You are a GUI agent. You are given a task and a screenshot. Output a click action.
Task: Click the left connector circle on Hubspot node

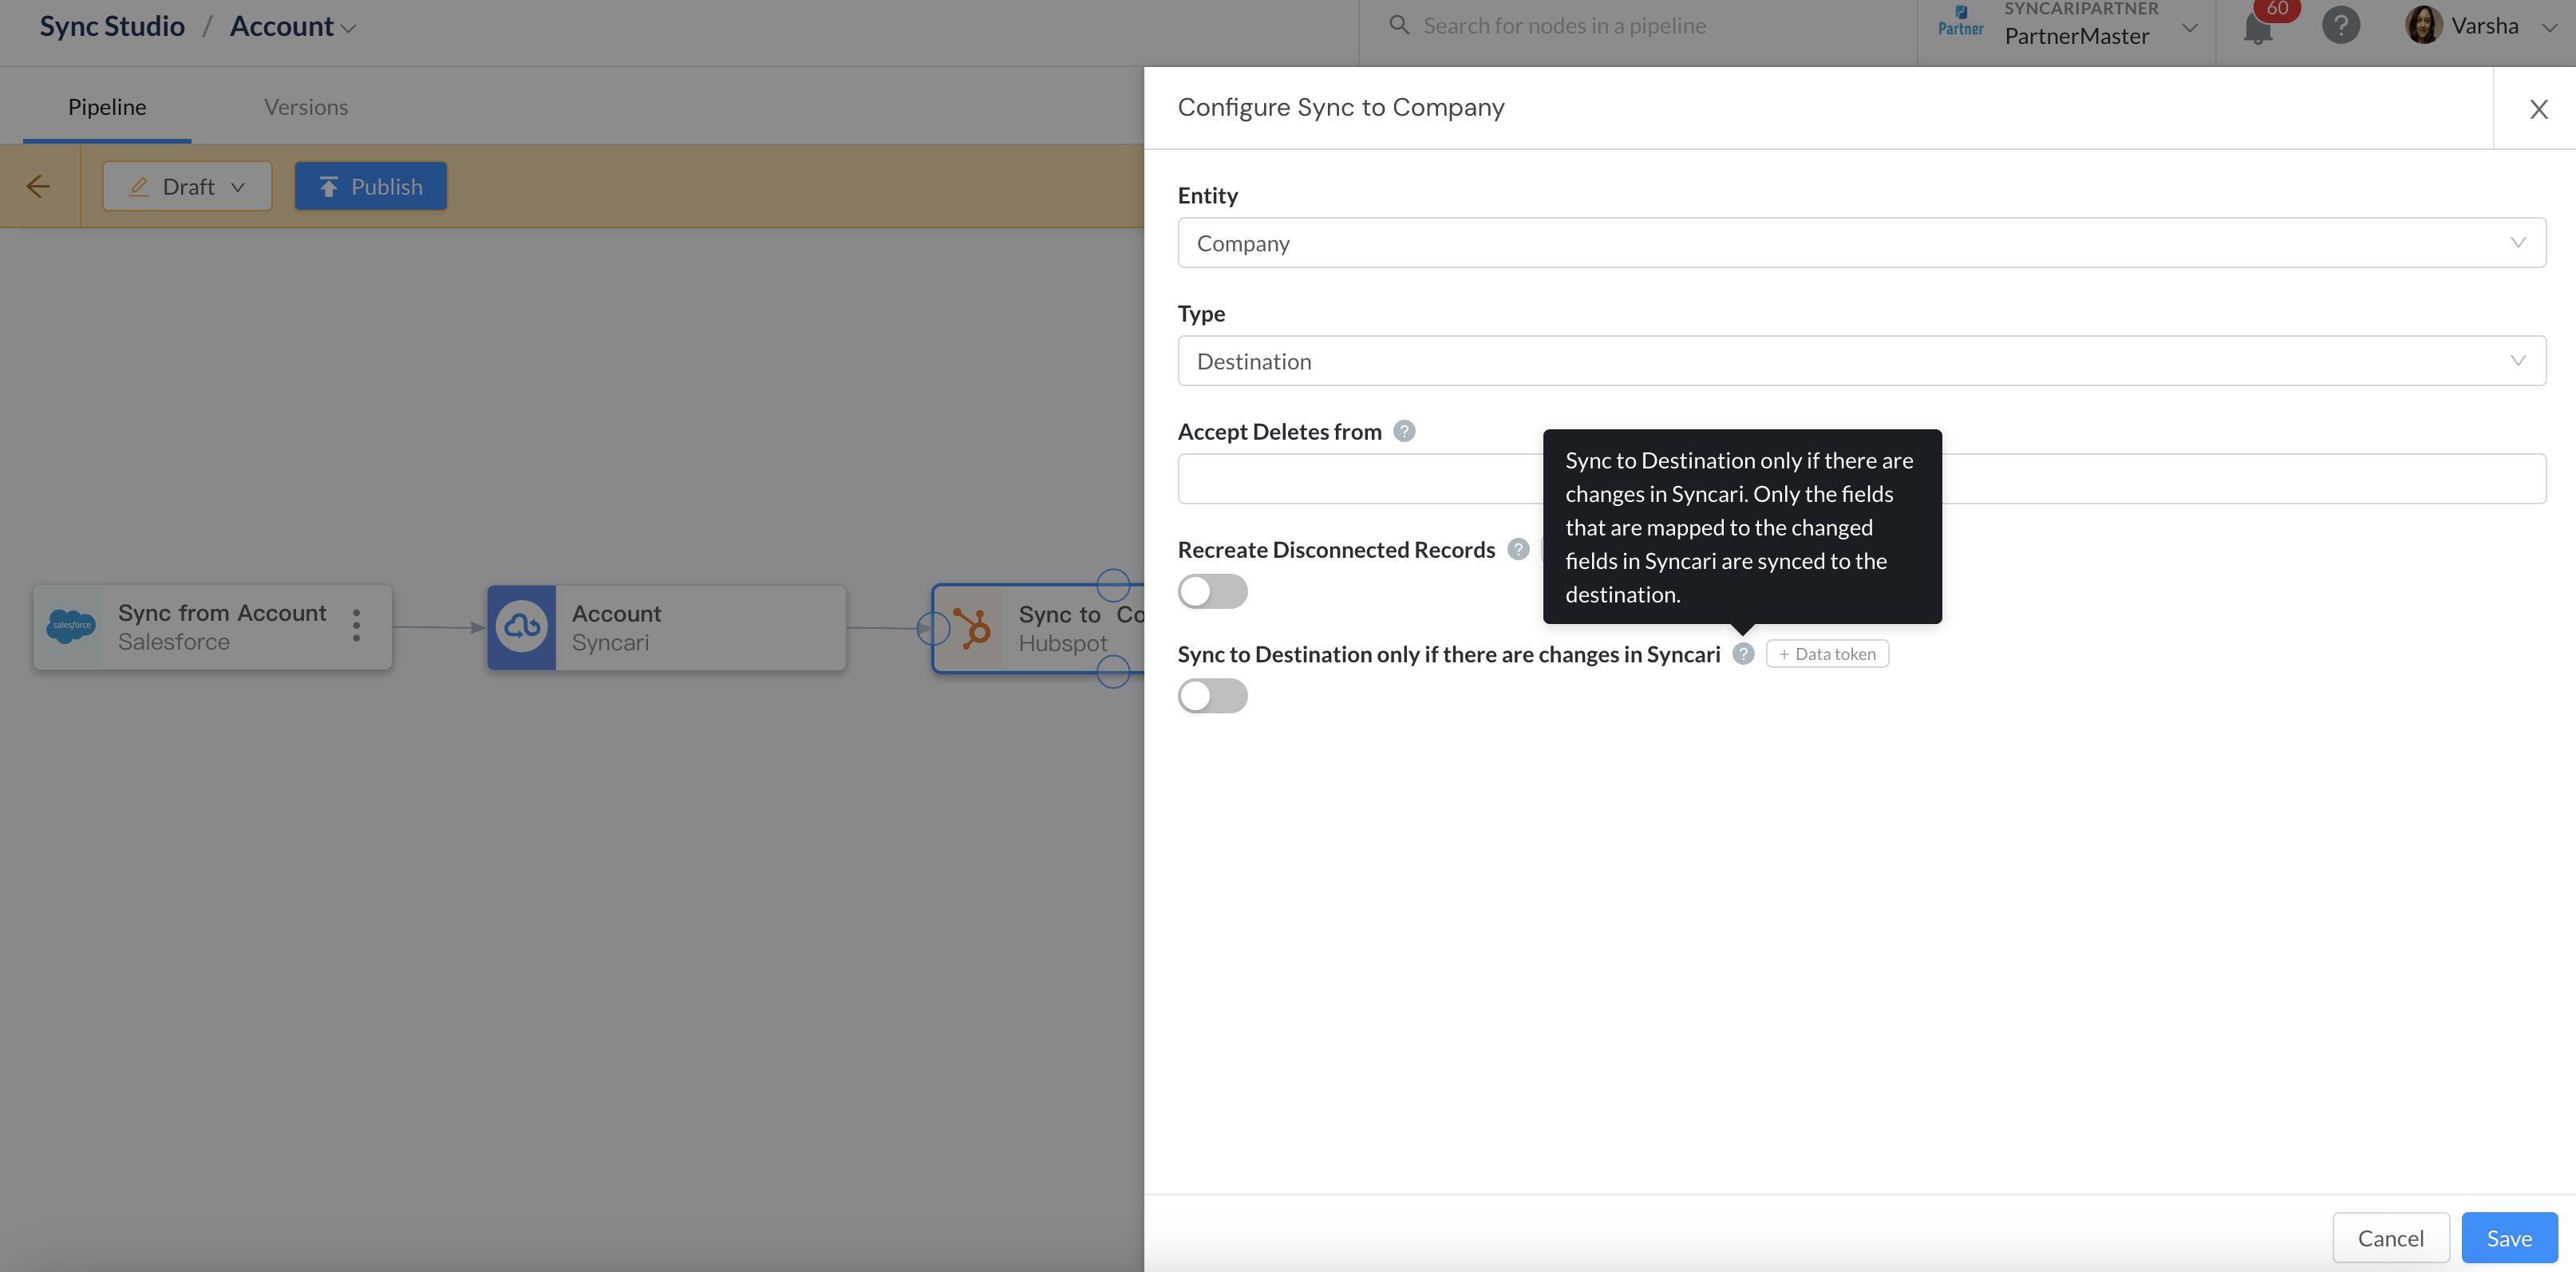click(933, 628)
